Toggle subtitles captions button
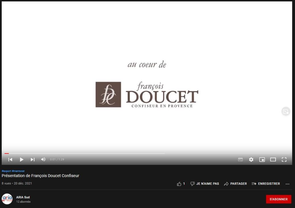The width and height of the screenshot is (295, 208). 241,160
